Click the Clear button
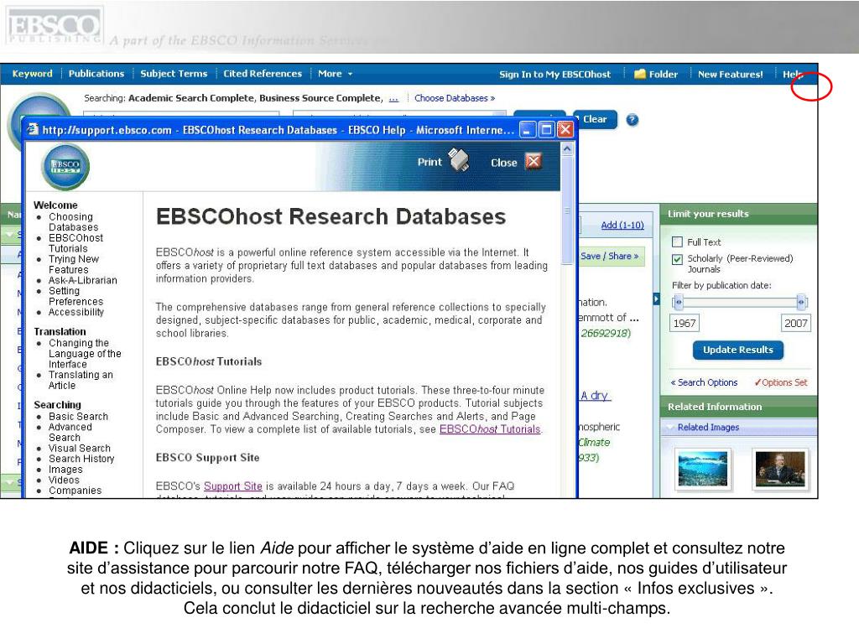Screen dimensions: 859x644 595,119
